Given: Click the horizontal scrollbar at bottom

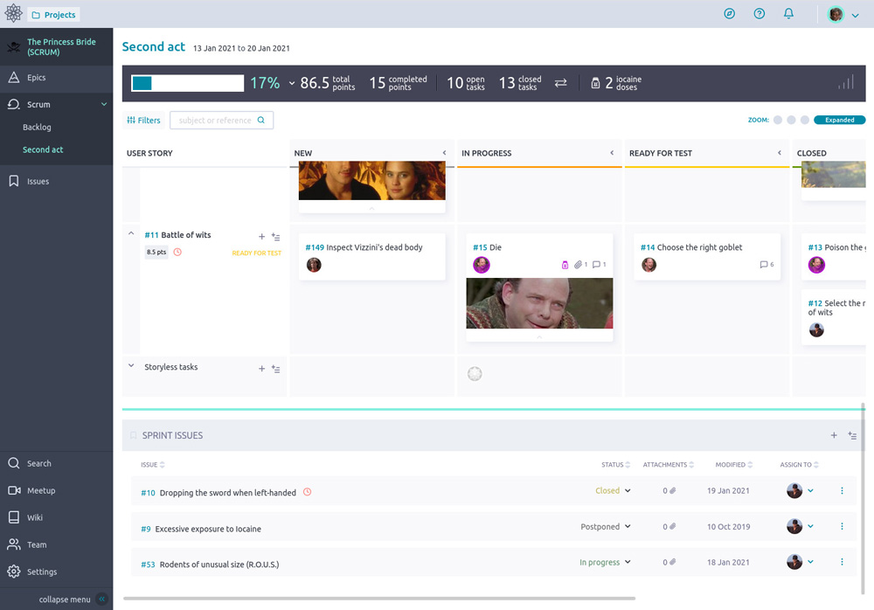Looking at the screenshot, I should coord(379,599).
